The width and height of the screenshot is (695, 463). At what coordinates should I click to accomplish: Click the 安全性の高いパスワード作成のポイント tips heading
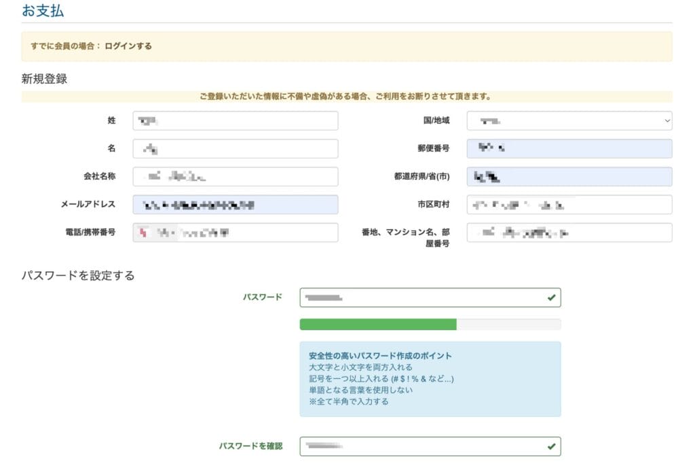click(x=380, y=356)
